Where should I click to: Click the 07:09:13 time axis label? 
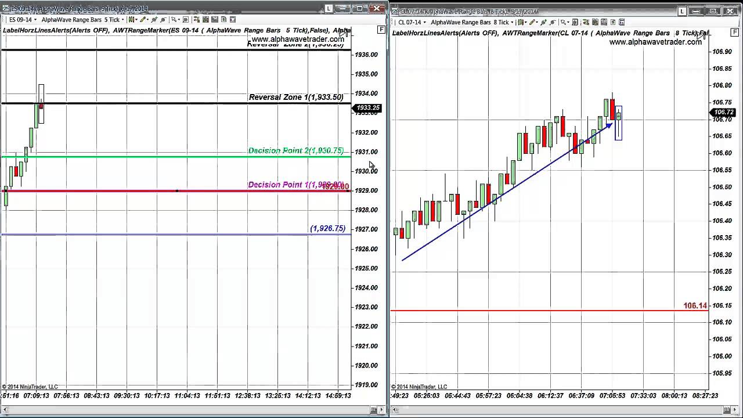36,395
